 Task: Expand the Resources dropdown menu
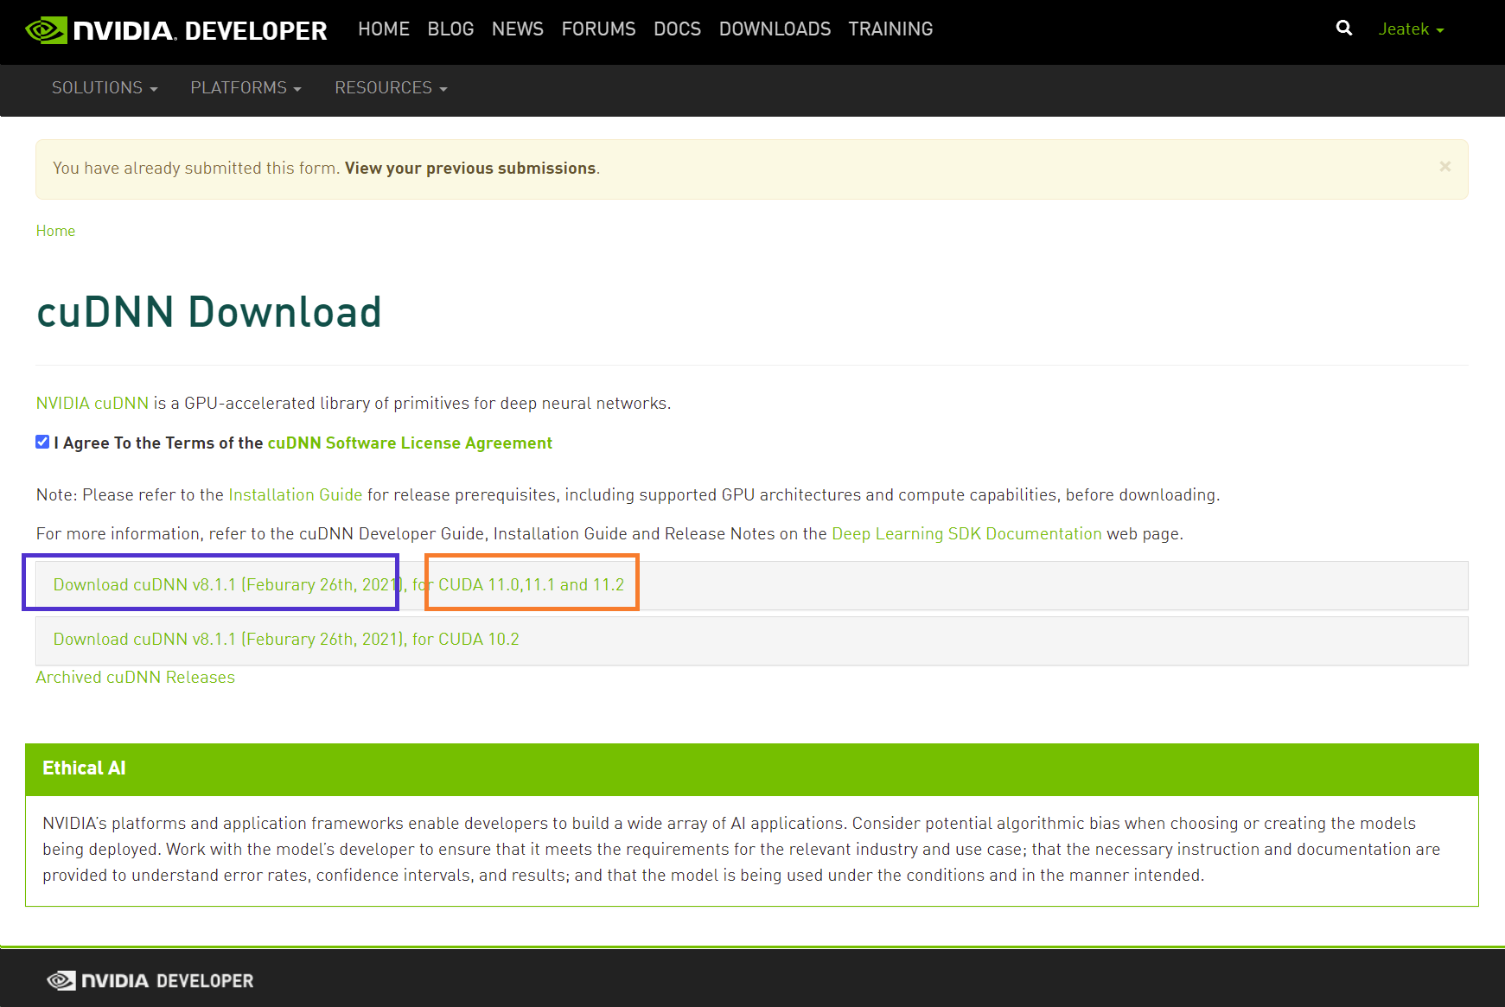391,88
